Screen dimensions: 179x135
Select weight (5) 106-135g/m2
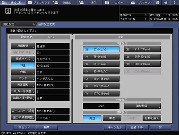tap(101, 79)
